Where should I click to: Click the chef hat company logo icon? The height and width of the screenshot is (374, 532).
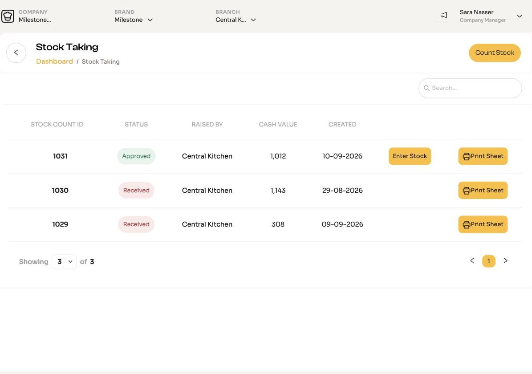coord(8,16)
